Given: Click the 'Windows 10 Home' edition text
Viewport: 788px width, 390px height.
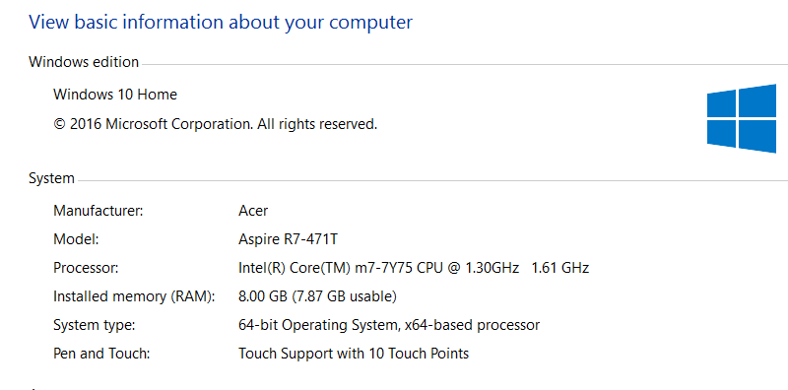Looking at the screenshot, I should tap(115, 95).
